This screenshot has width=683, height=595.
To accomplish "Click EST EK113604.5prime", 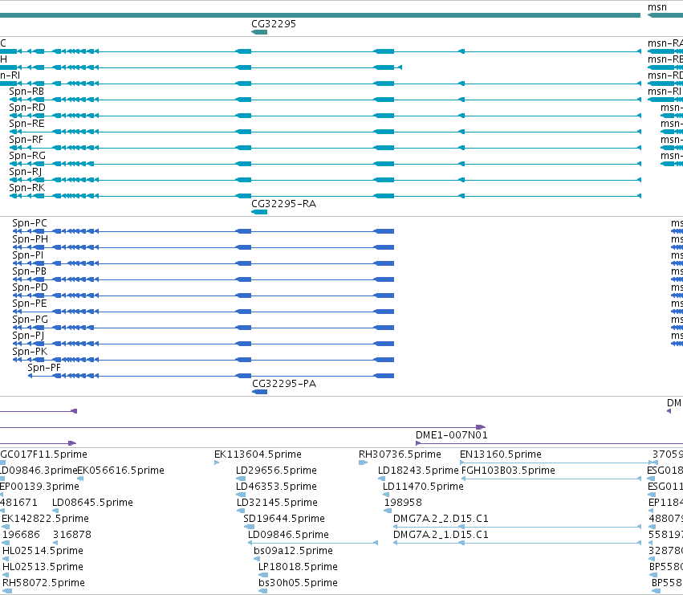I will click(258, 454).
